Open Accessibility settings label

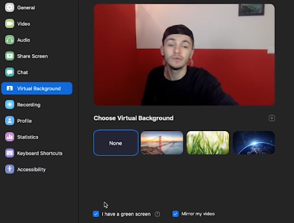pos(31,169)
